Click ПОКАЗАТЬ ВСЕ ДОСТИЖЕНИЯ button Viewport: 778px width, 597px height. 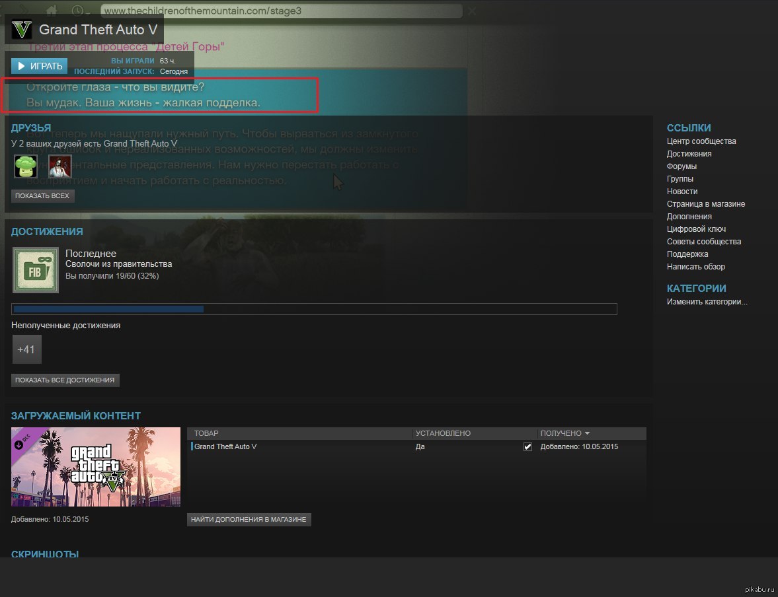[x=65, y=380]
